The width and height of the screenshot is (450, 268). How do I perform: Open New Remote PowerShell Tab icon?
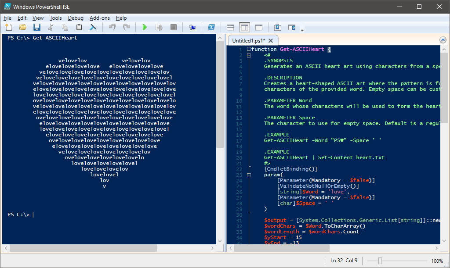(x=192, y=27)
